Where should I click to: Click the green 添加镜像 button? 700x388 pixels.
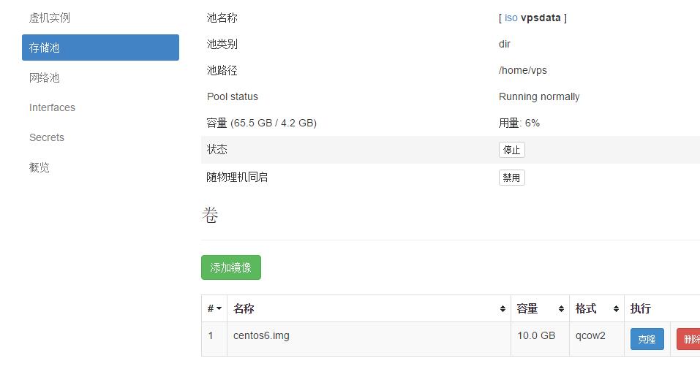(x=230, y=267)
